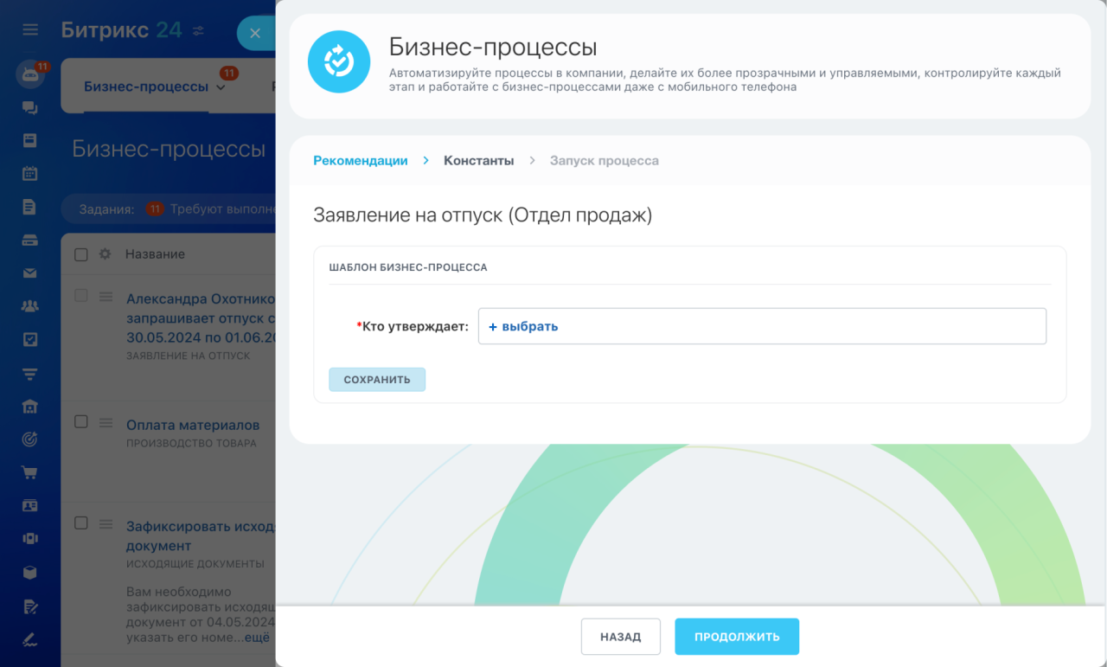Check the Зафиксировать исходящий документ row checkbox
The height and width of the screenshot is (667, 1107).
(x=81, y=523)
